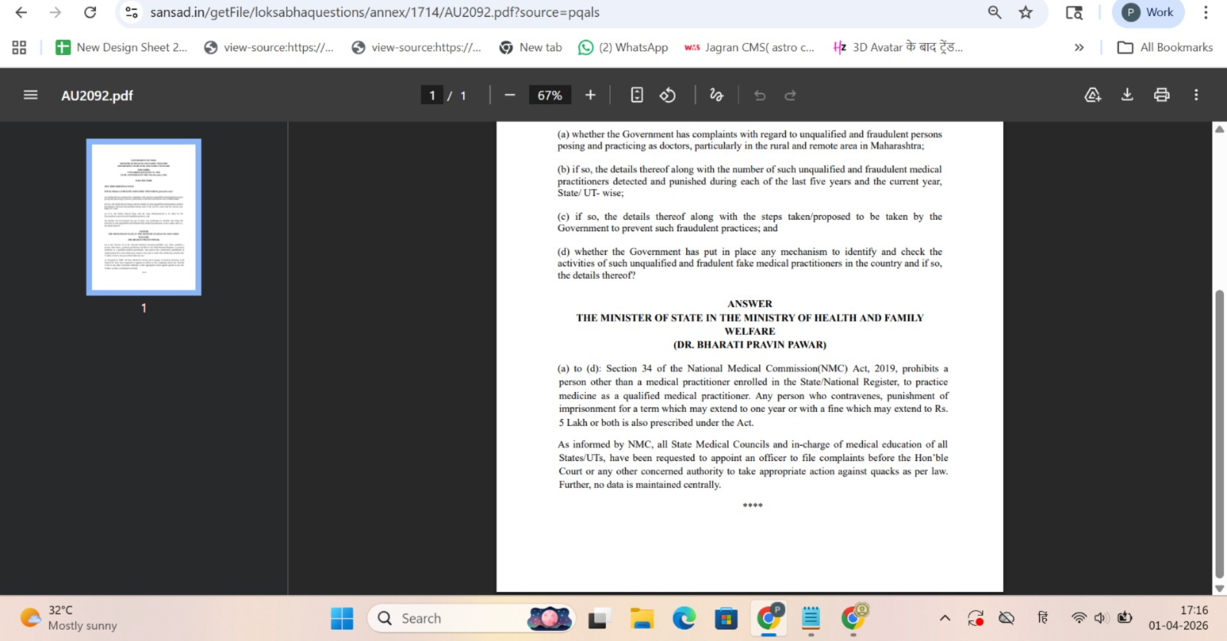The width and height of the screenshot is (1227, 641).
Task: Toggle PDF sidebar hamburger menu
Action: pos(31,95)
